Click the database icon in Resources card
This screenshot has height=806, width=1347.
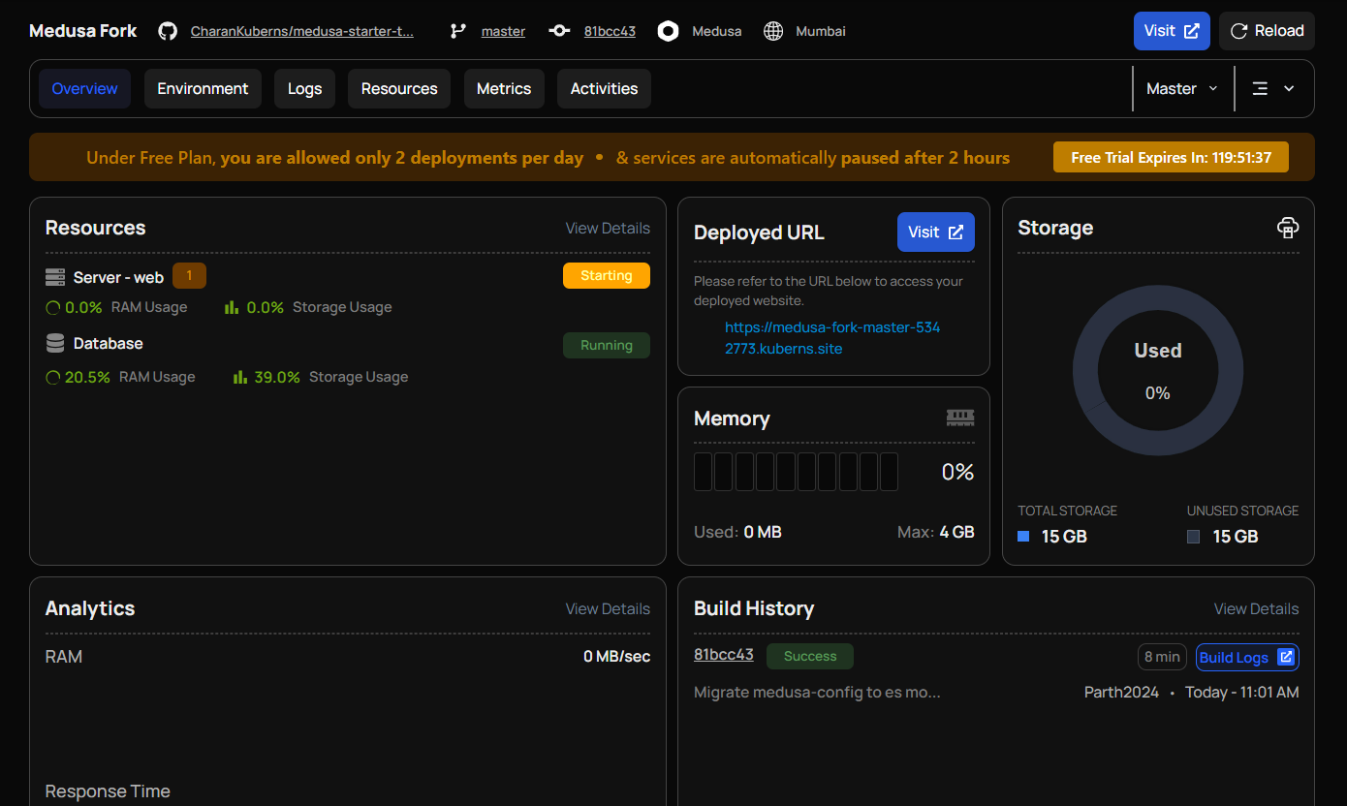pyautogui.click(x=53, y=342)
